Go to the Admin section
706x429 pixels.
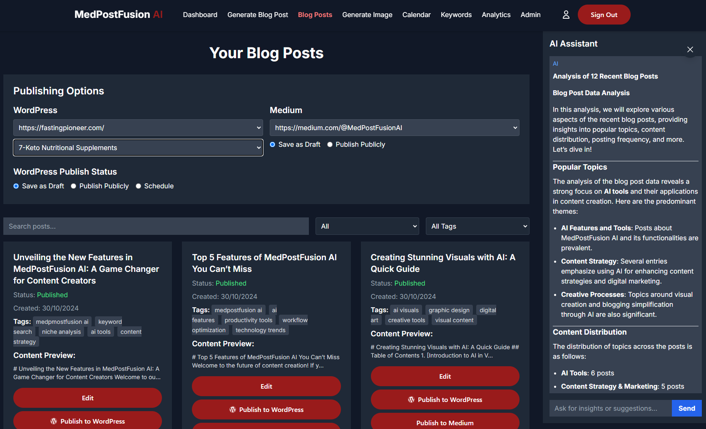point(530,15)
